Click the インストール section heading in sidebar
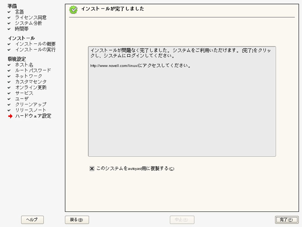This screenshot has height=227, width=302. 21,38
